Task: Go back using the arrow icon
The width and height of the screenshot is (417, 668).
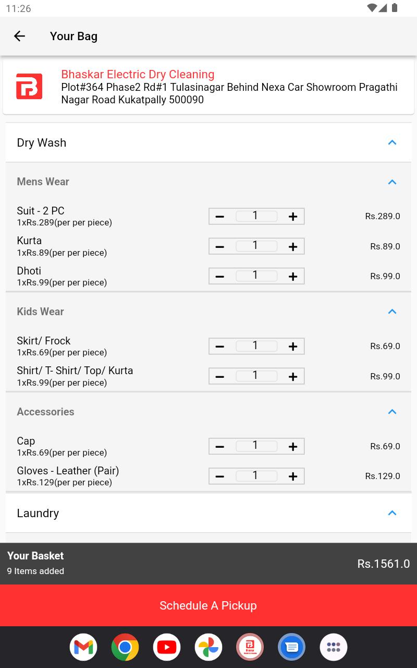Action: pos(19,36)
